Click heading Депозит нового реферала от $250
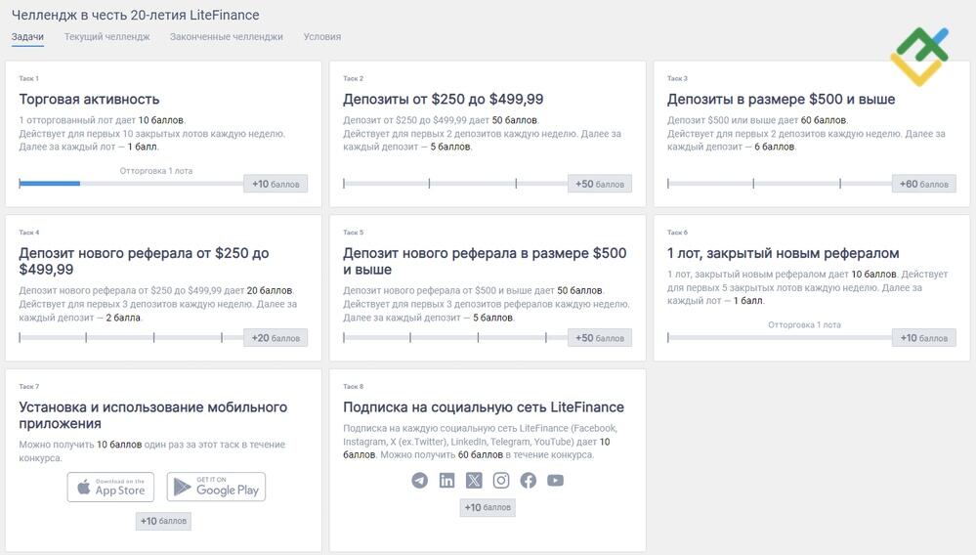976x555 pixels. coord(144,261)
